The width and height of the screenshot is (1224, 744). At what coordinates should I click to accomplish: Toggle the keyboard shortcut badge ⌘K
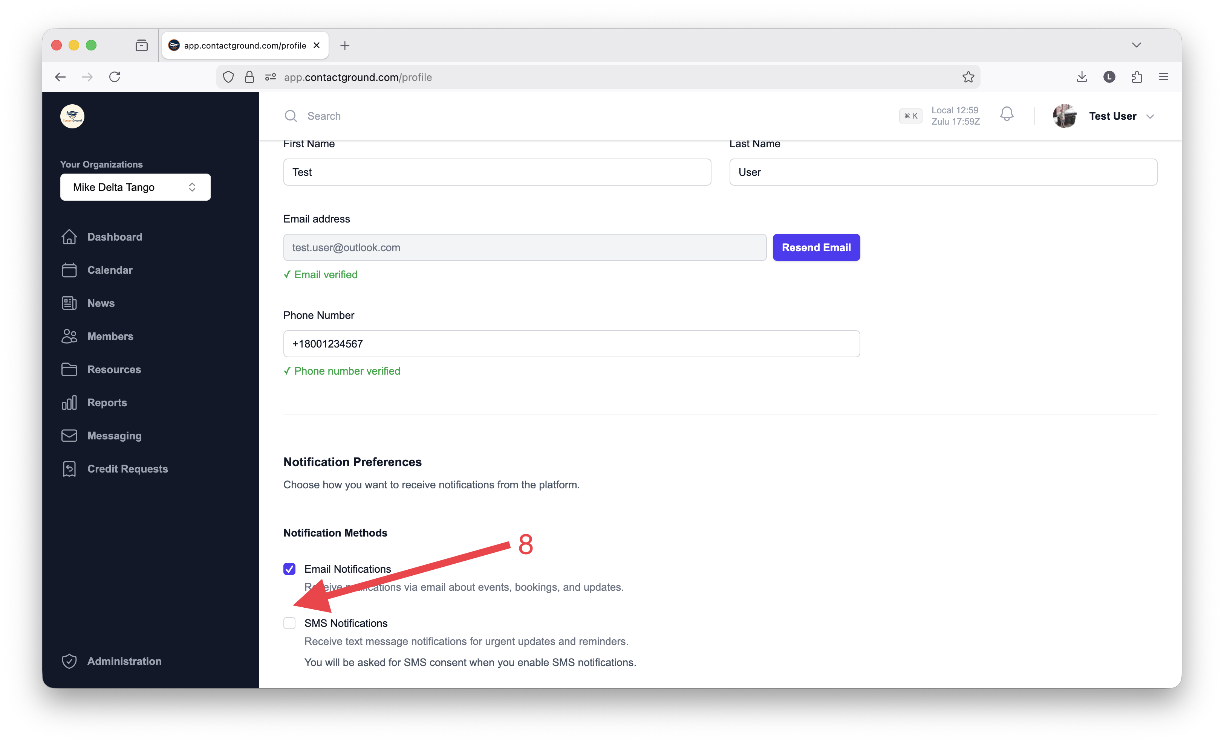click(910, 116)
